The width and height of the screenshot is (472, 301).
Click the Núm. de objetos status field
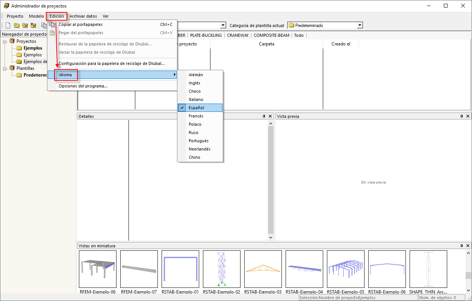click(442, 298)
